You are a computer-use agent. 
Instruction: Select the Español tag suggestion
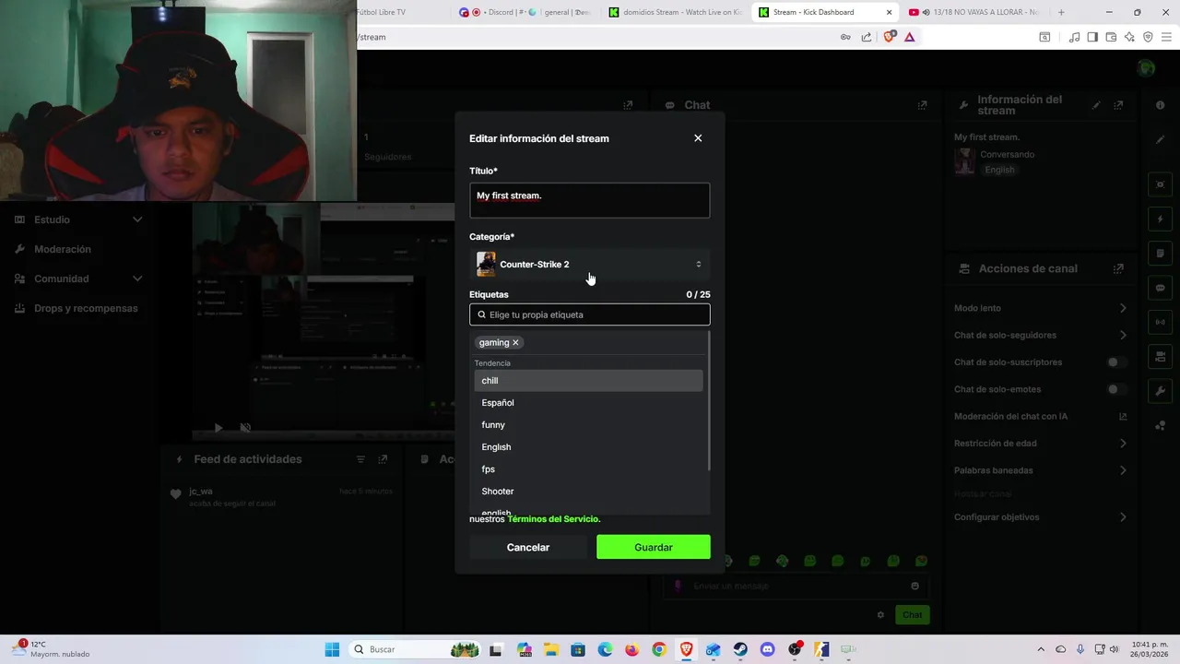(588, 403)
